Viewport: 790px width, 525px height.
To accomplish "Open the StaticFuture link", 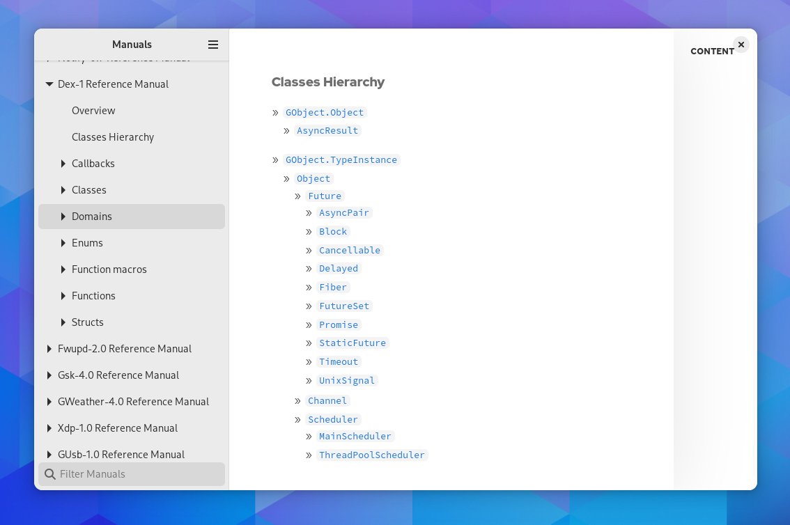I will (353, 343).
